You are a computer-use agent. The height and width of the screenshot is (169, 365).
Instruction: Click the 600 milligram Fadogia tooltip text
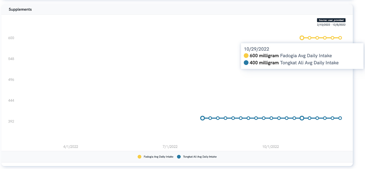[x=291, y=56]
